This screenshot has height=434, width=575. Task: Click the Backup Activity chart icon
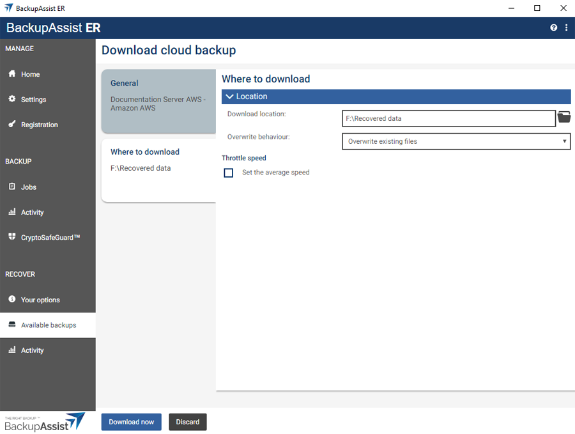coord(12,212)
